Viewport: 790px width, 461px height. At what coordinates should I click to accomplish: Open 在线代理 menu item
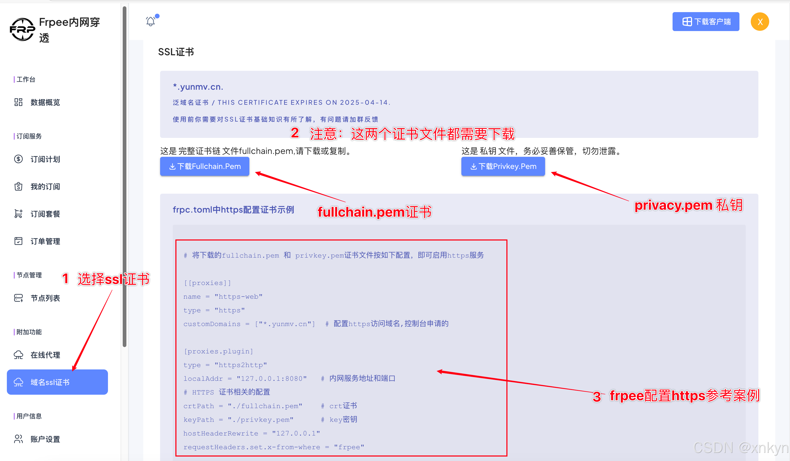57,355
